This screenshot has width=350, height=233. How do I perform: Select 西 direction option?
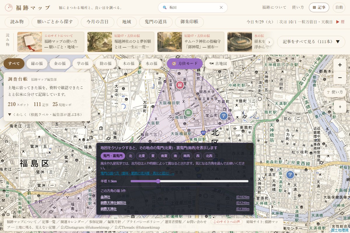[x=198, y=156]
